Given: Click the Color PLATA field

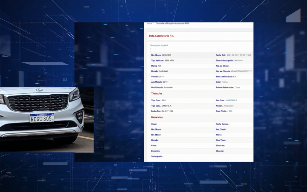Looking at the screenshot, I should [225, 82].
